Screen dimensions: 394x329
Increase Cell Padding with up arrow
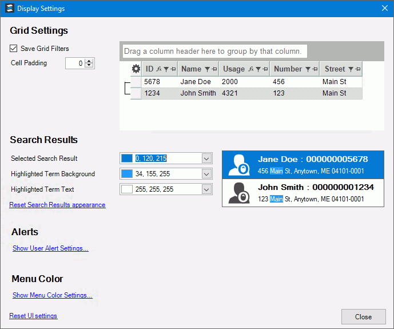pyautogui.click(x=89, y=61)
